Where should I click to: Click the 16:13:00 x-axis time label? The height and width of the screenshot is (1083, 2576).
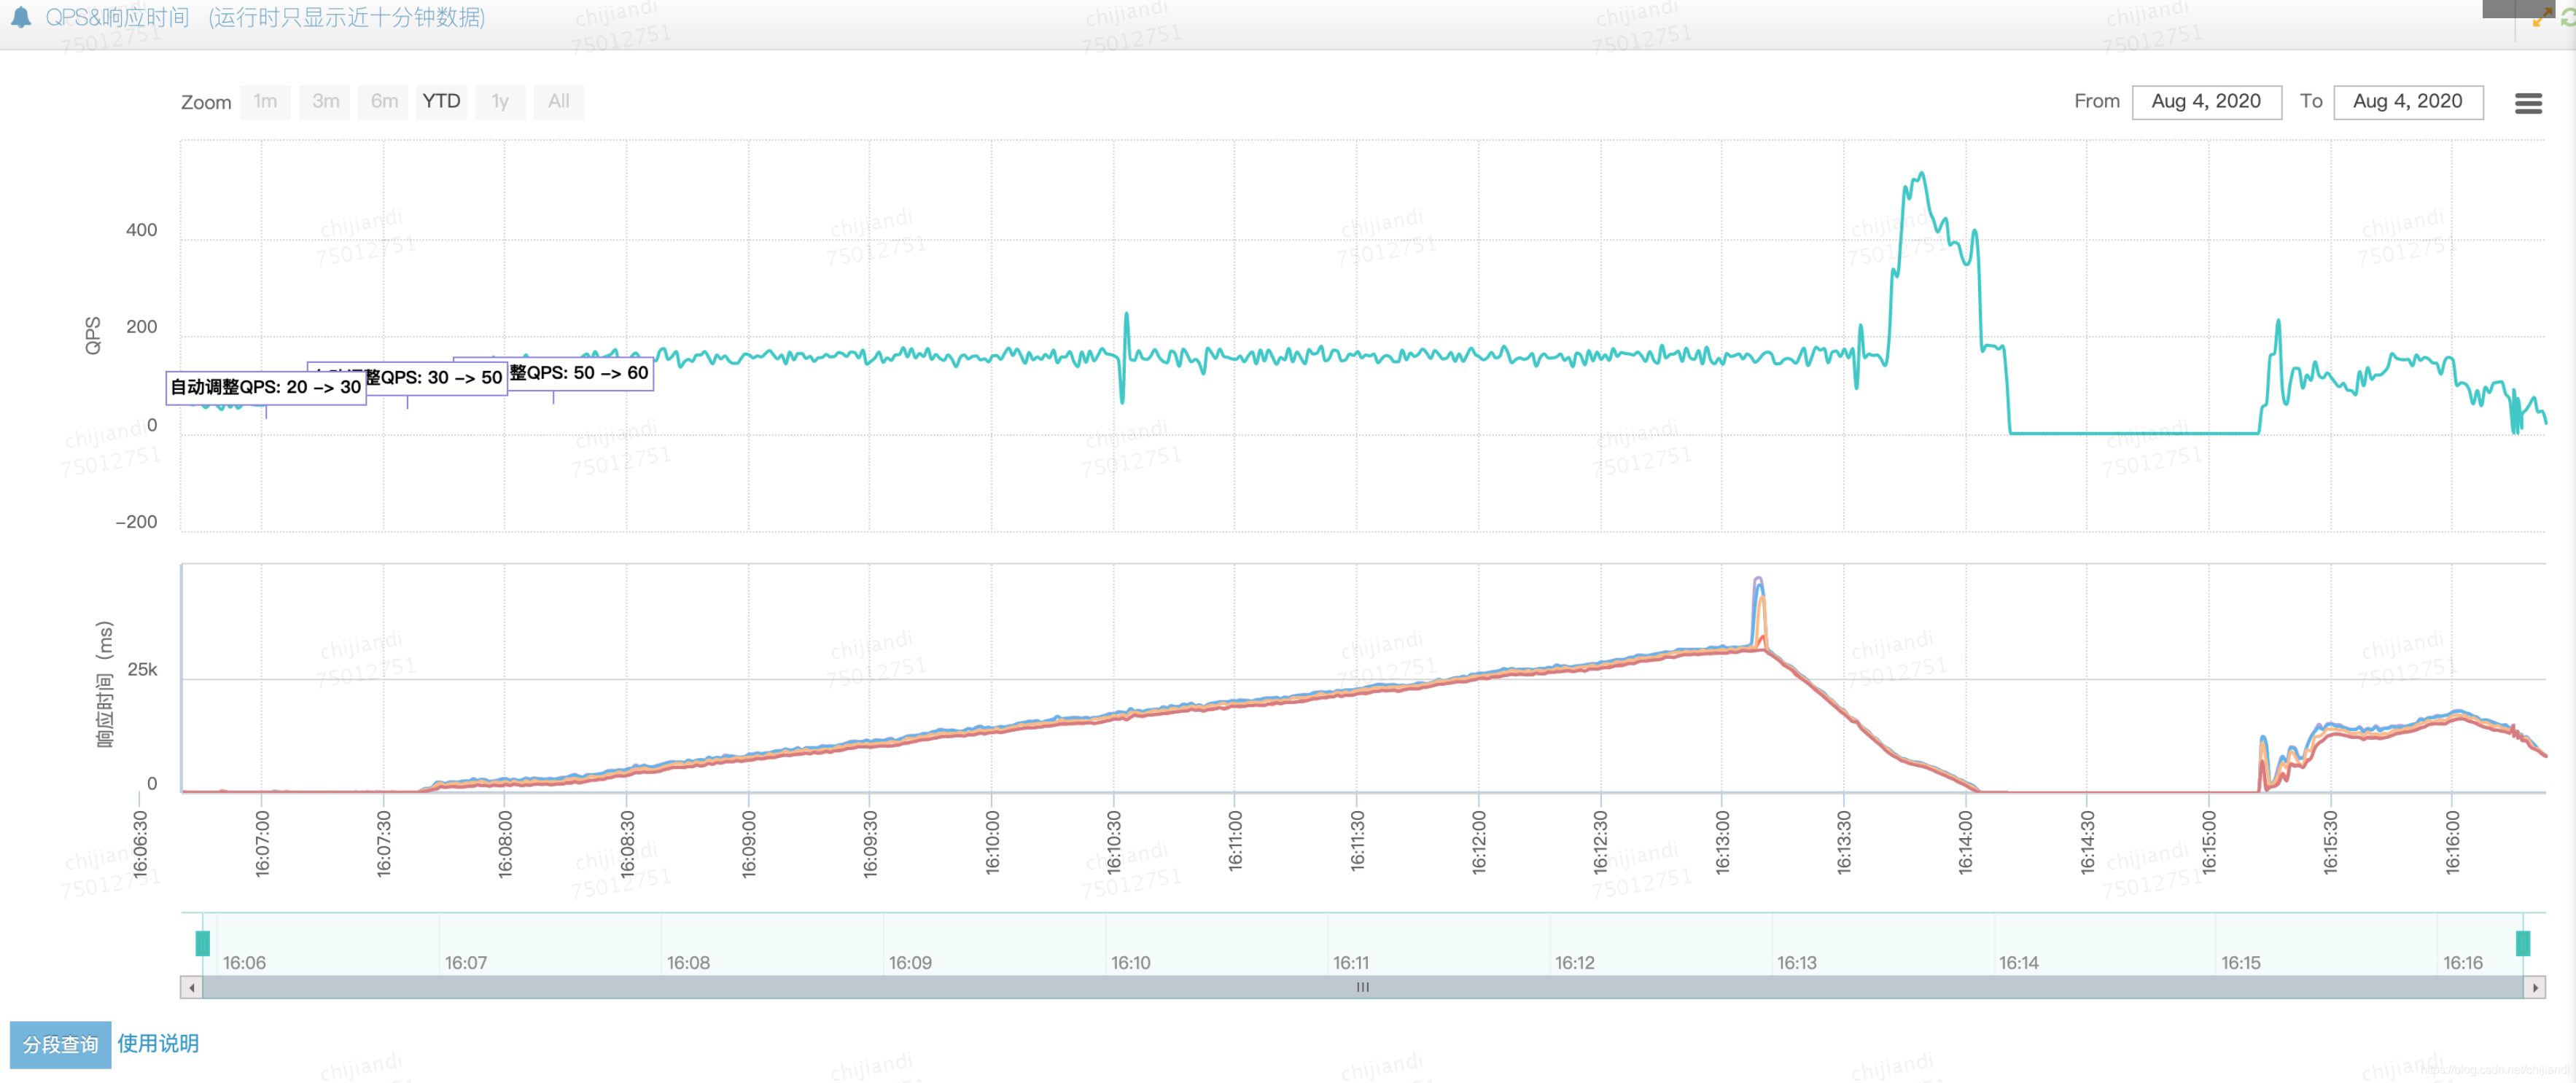(1722, 843)
